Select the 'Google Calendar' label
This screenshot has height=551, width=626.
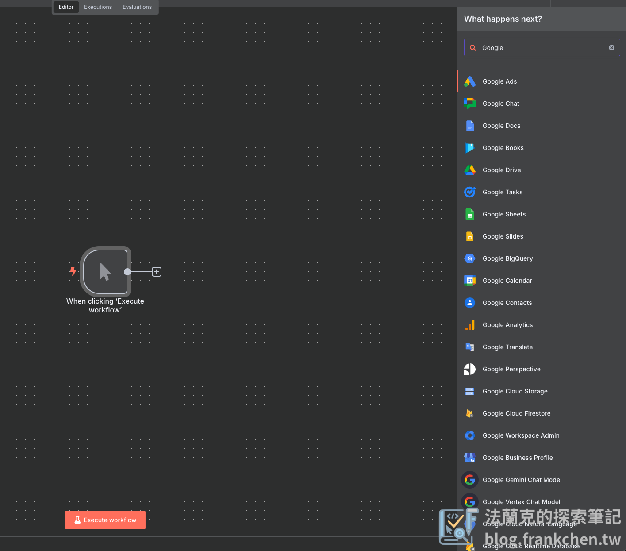tap(507, 281)
